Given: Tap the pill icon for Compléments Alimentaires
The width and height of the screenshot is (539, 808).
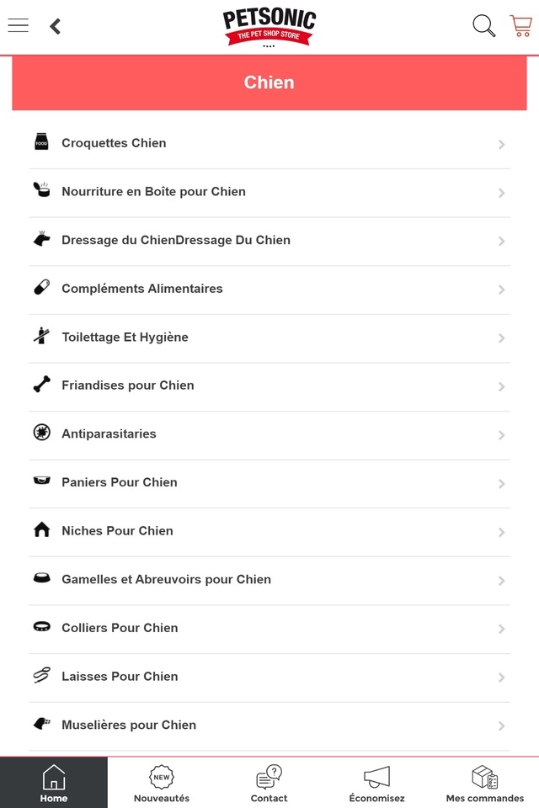Looking at the screenshot, I should [x=41, y=288].
